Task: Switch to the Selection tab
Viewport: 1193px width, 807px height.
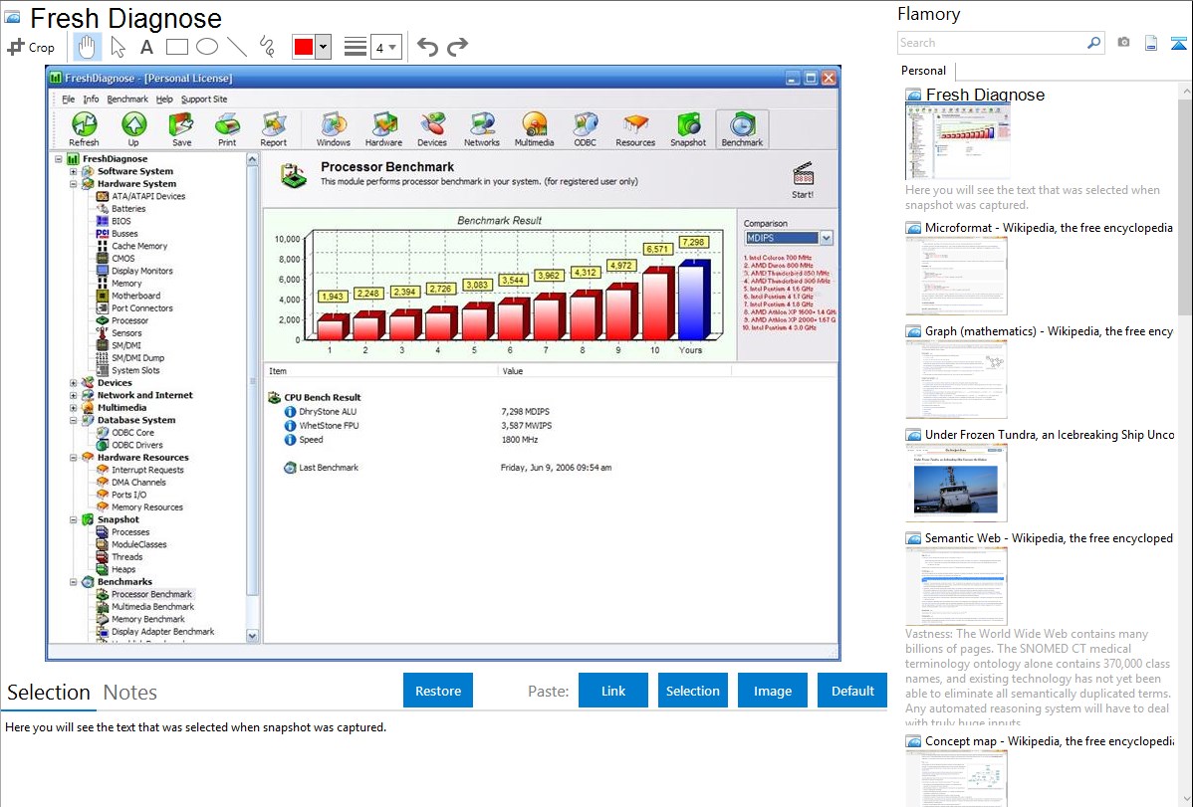Action: pos(49,693)
